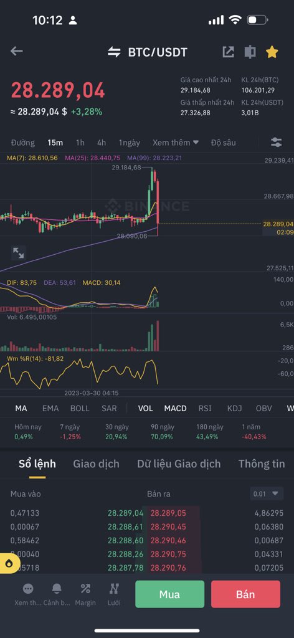Toggle the KDJ indicator
Viewport: 294px width, 638px height.
234,409
